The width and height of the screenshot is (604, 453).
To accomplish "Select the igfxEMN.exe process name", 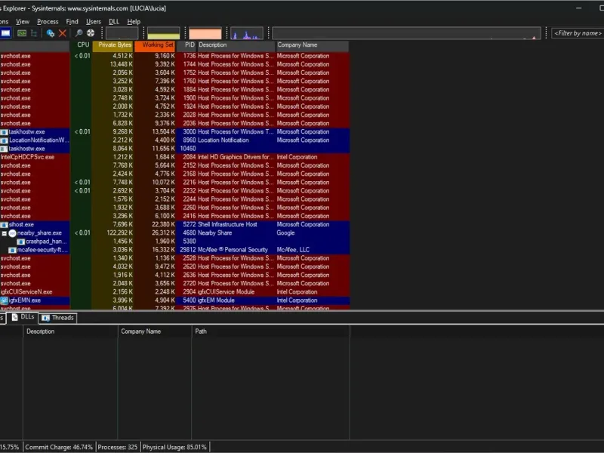I will pos(25,300).
